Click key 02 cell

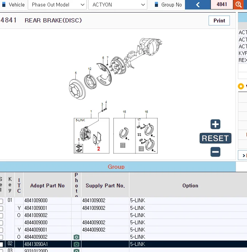click(10, 244)
